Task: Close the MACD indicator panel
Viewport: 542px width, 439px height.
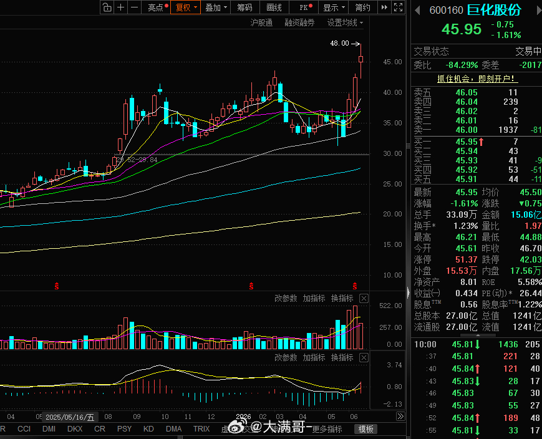Action: [364, 357]
